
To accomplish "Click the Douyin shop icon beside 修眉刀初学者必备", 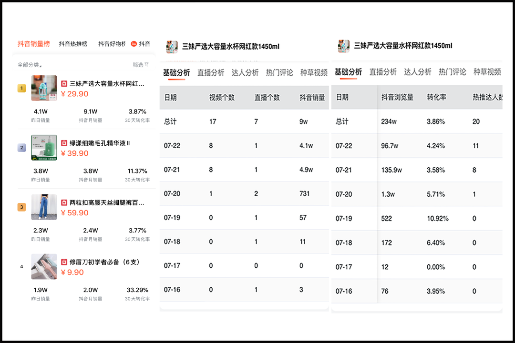I will 64,262.
